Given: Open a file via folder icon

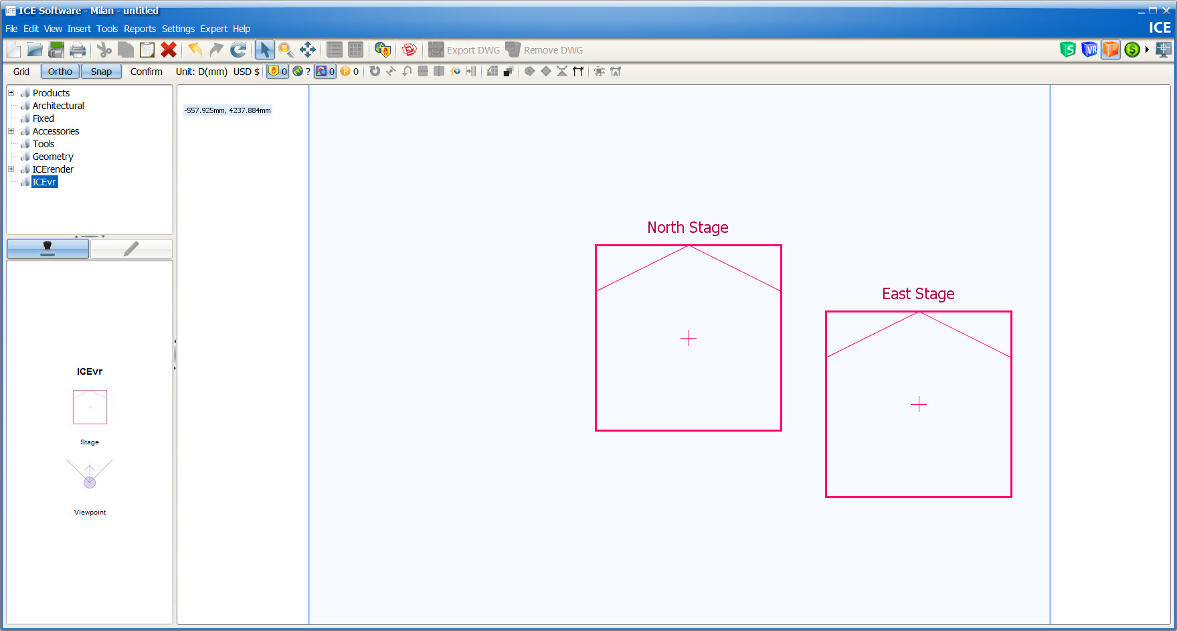Looking at the screenshot, I should pyautogui.click(x=35, y=50).
